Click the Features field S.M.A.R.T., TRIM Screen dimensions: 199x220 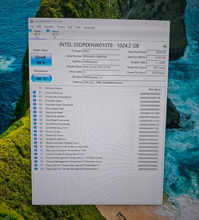[x=124, y=83]
